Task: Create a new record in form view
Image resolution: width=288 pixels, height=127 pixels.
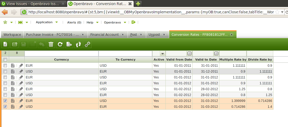Action: pyautogui.click(x=5, y=44)
